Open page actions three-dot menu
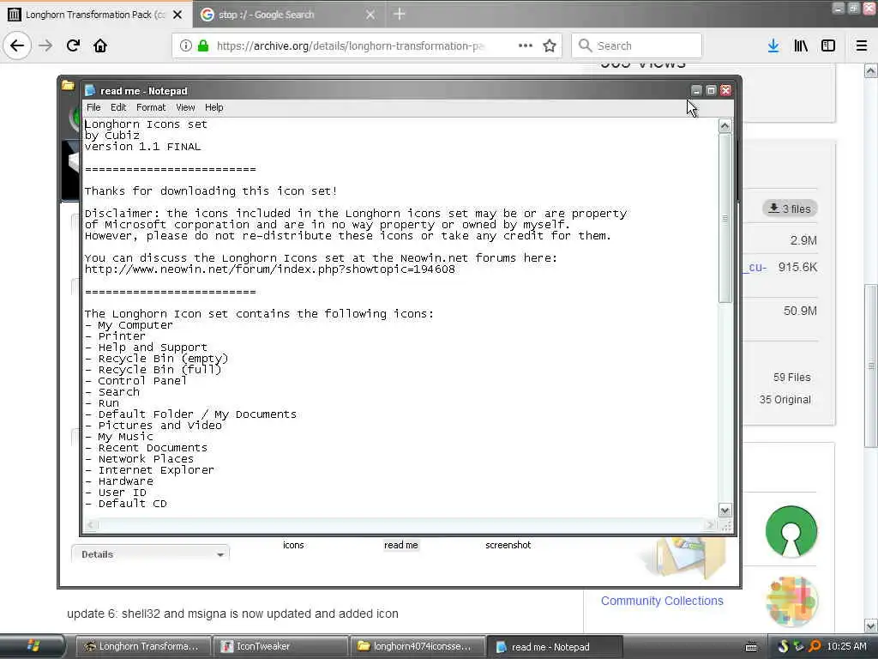Viewport: 878px width, 659px height. click(x=526, y=45)
